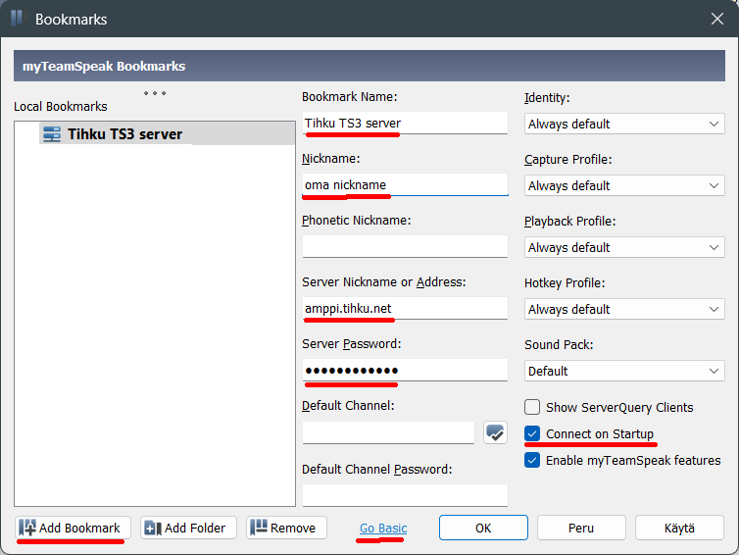Click the Käytä apply button
739x555 pixels.
click(679, 528)
